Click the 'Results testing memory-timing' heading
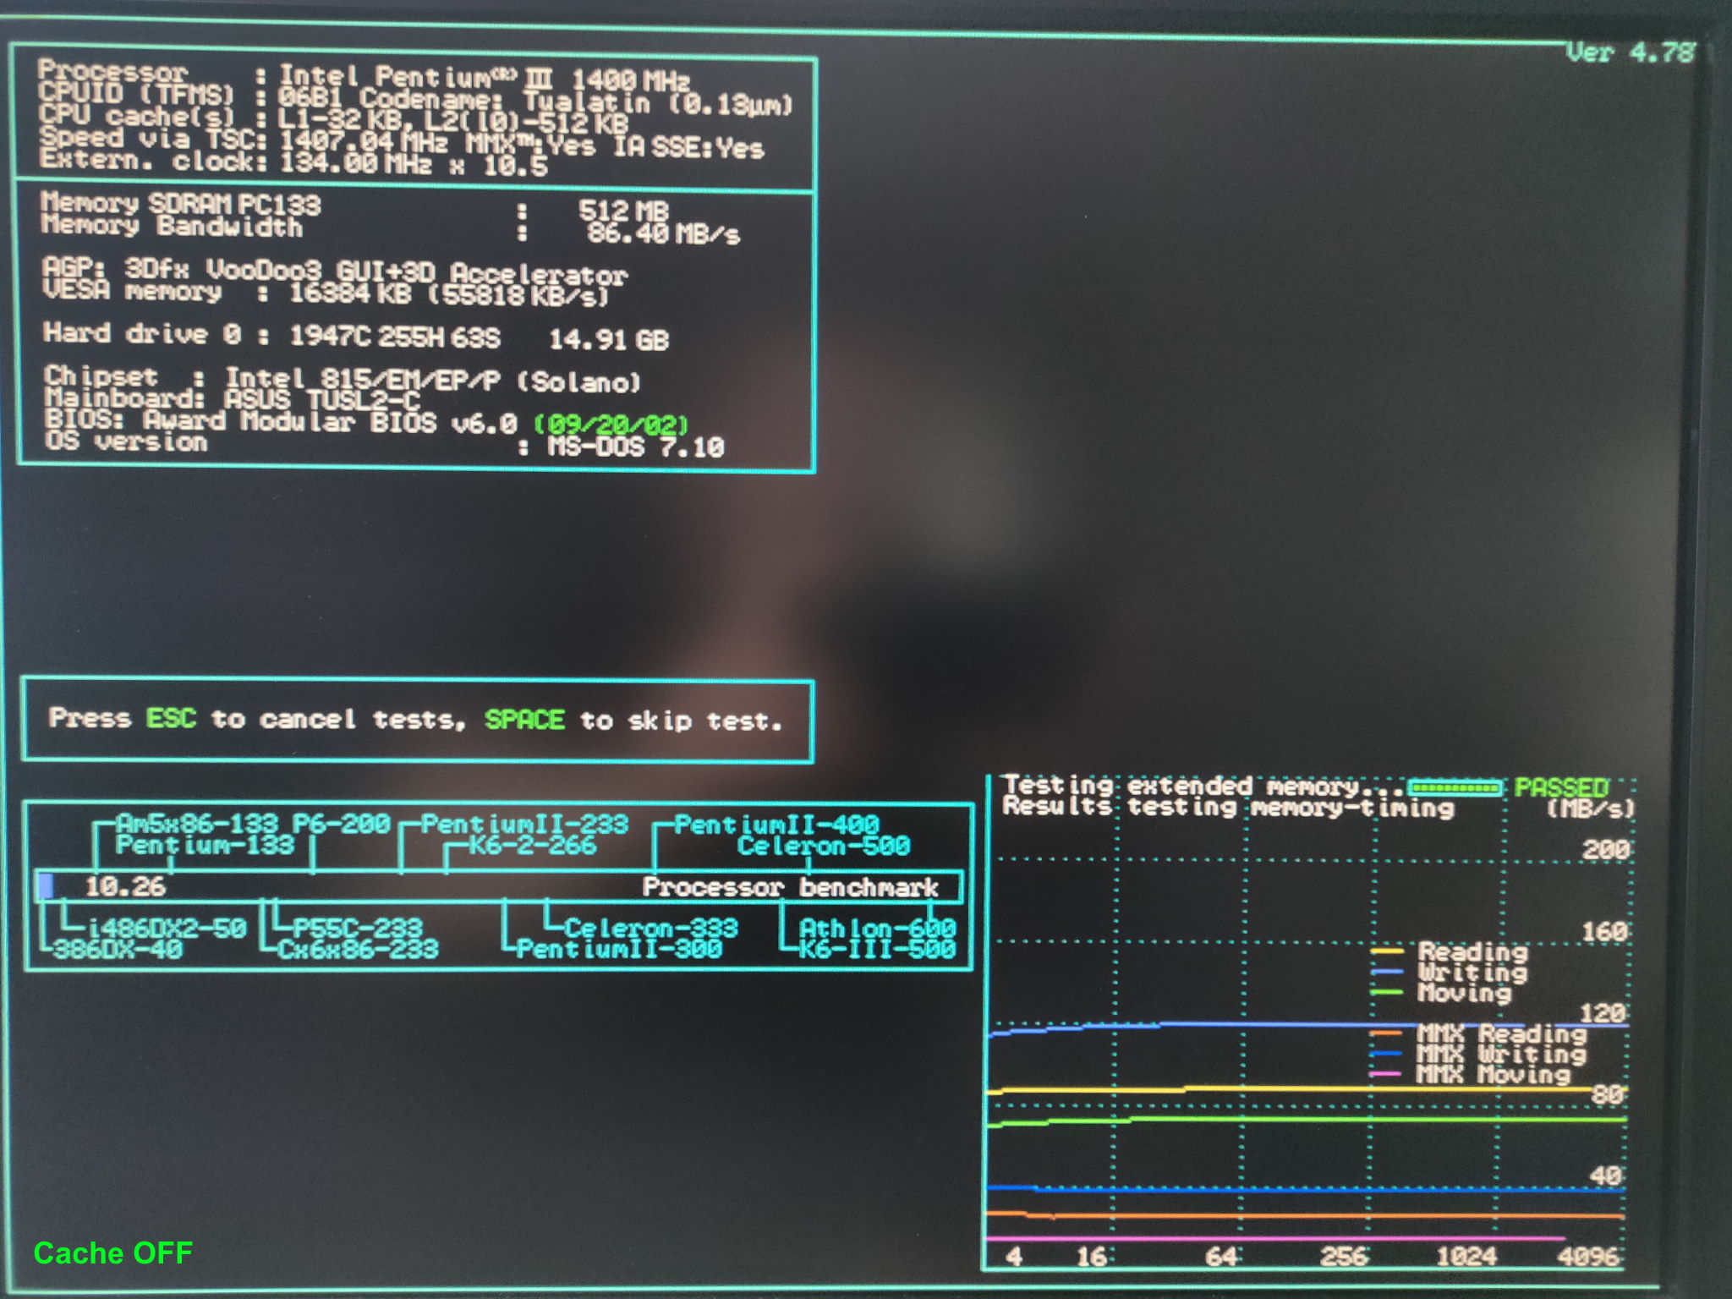This screenshot has width=1732, height=1299. [x=1228, y=808]
